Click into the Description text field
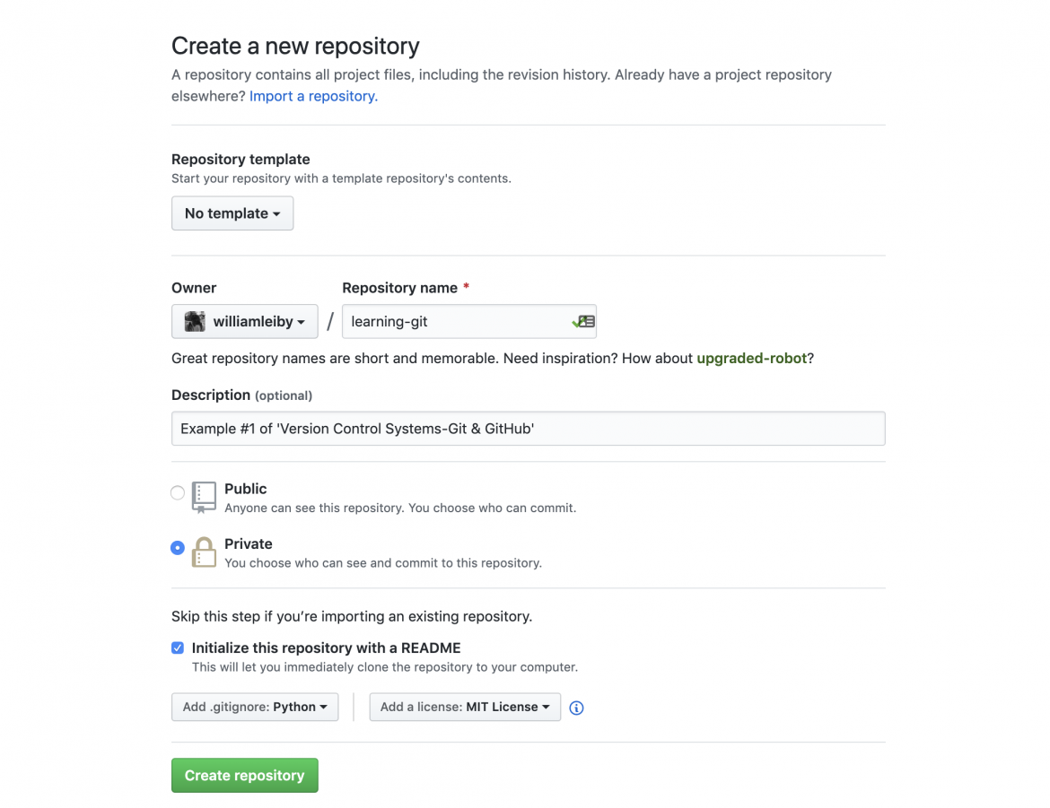The image size is (1050, 808). click(x=528, y=429)
